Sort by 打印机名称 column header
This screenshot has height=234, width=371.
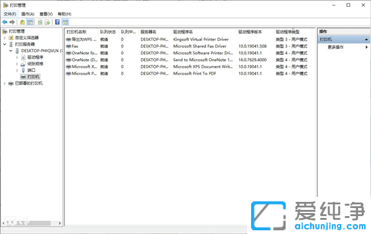point(82,32)
